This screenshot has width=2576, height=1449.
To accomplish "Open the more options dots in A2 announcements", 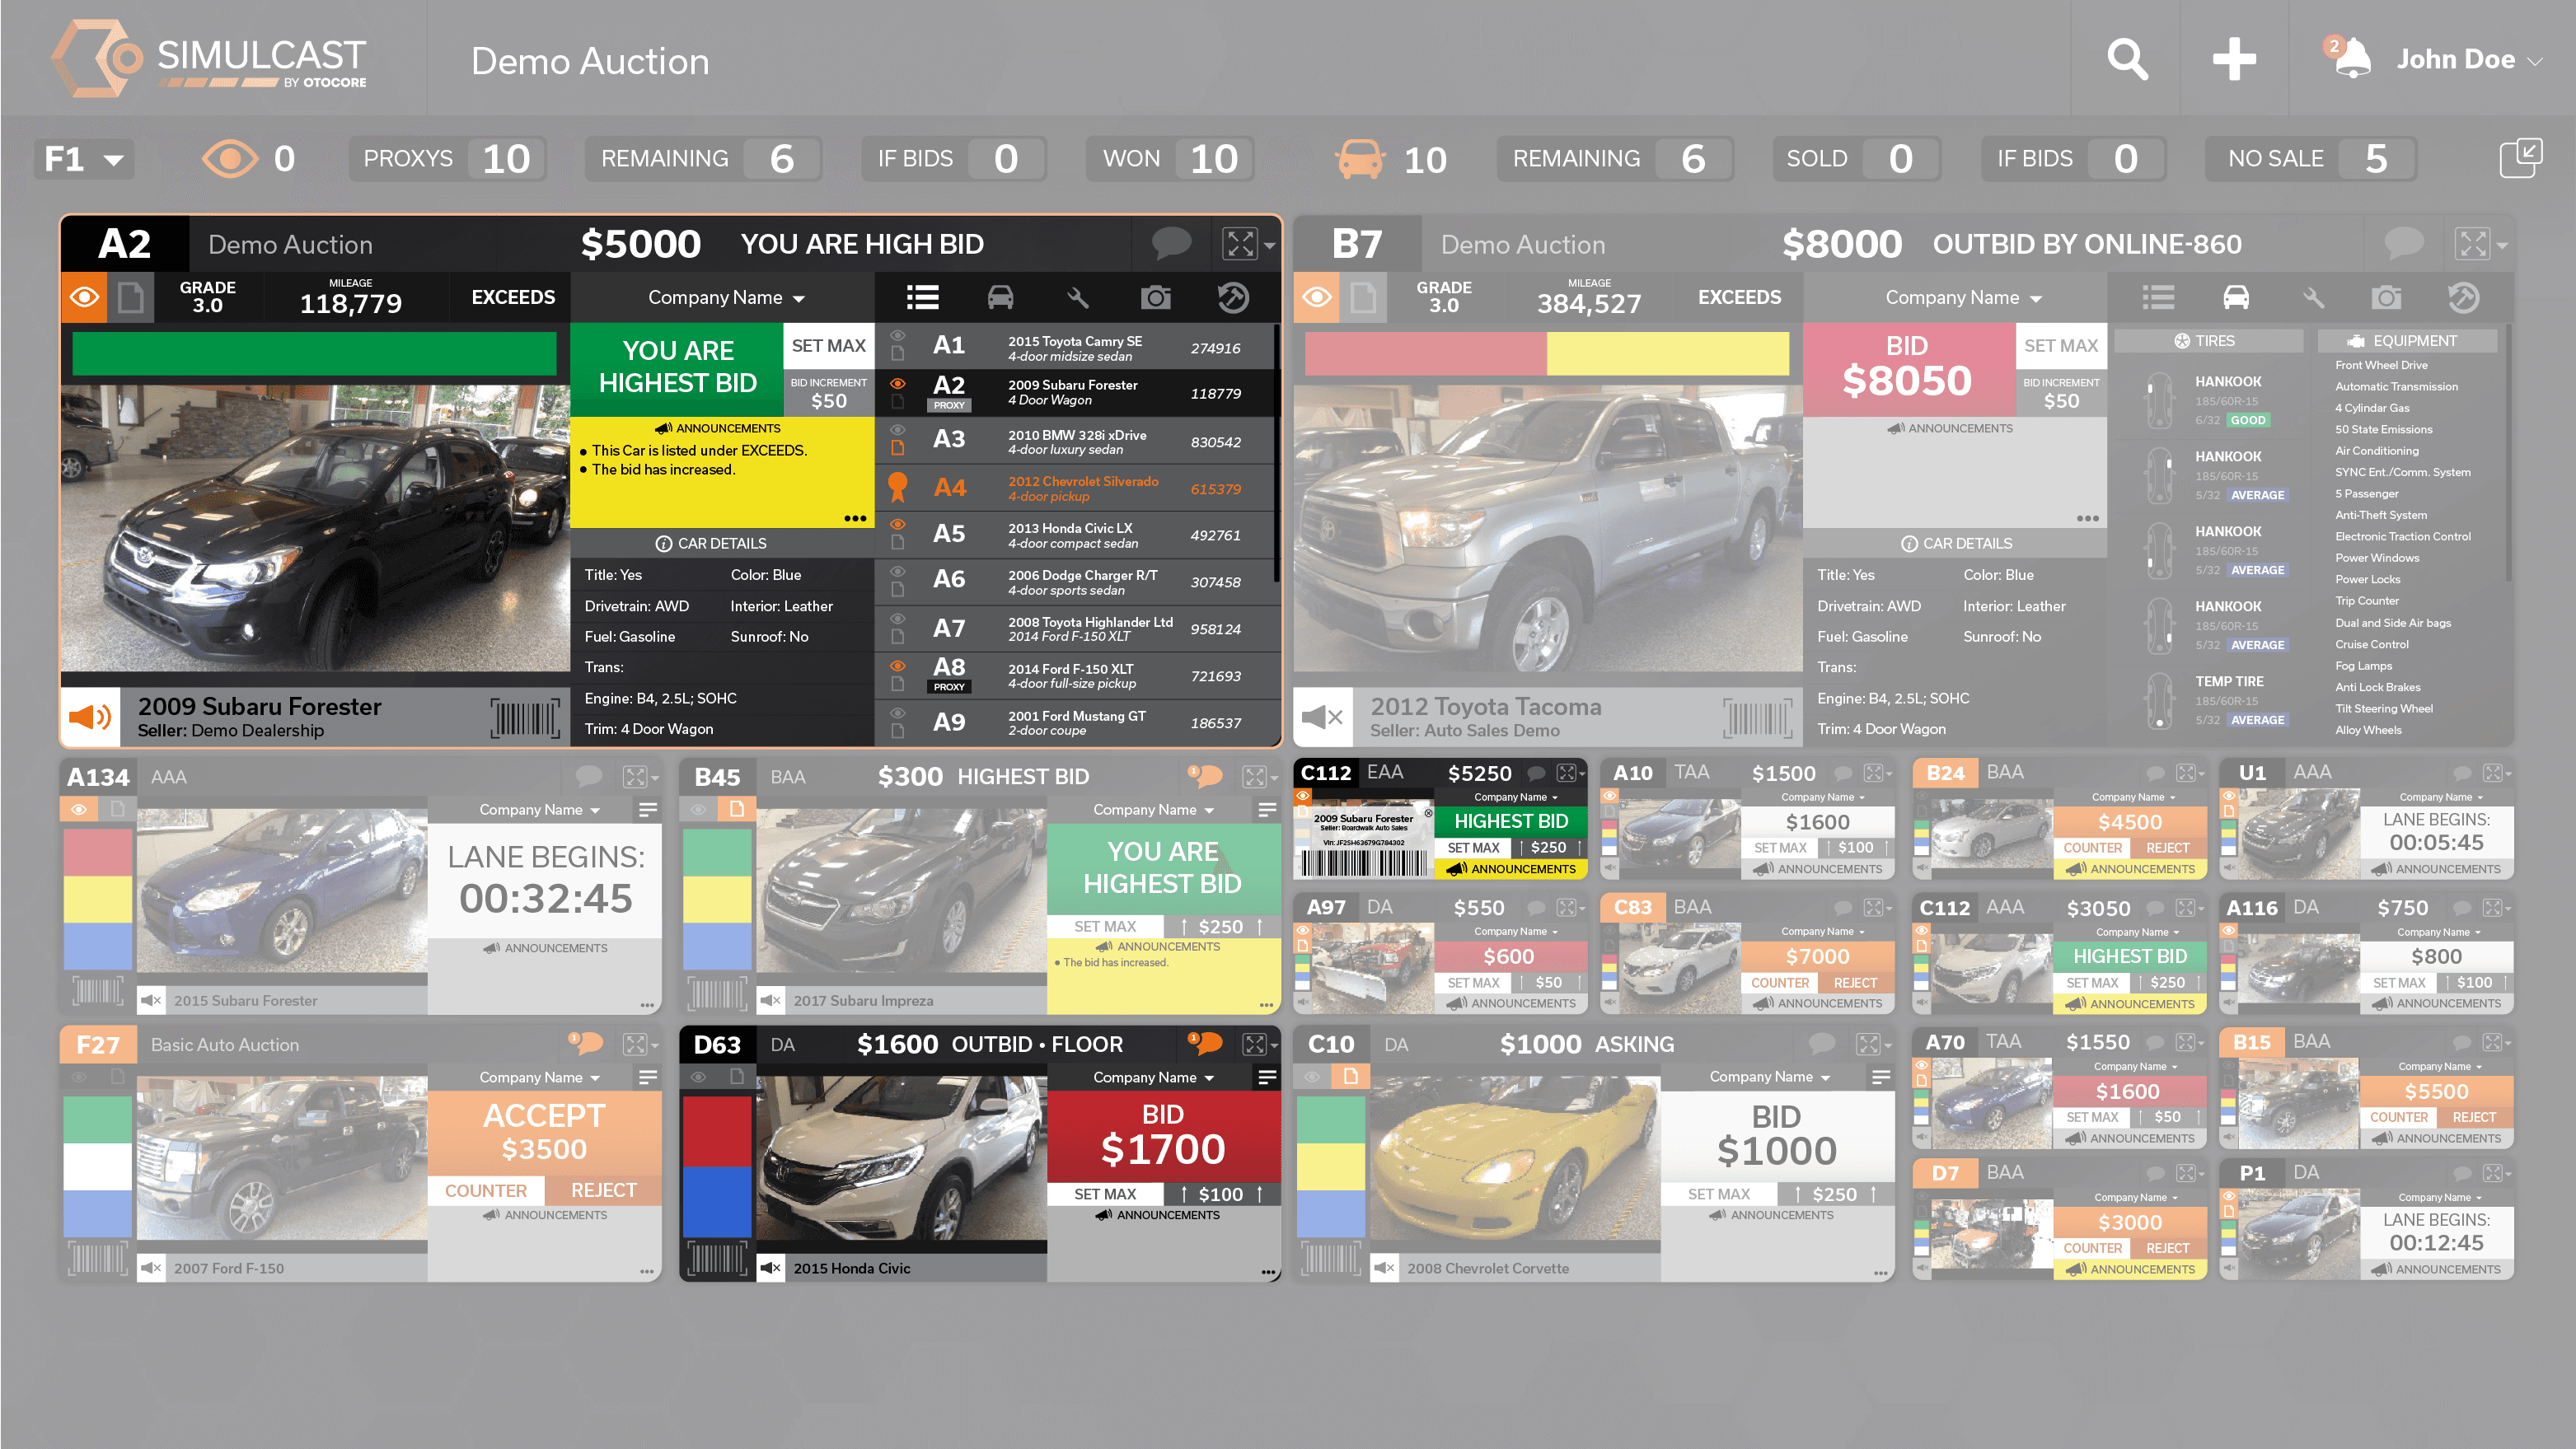I will (x=855, y=517).
